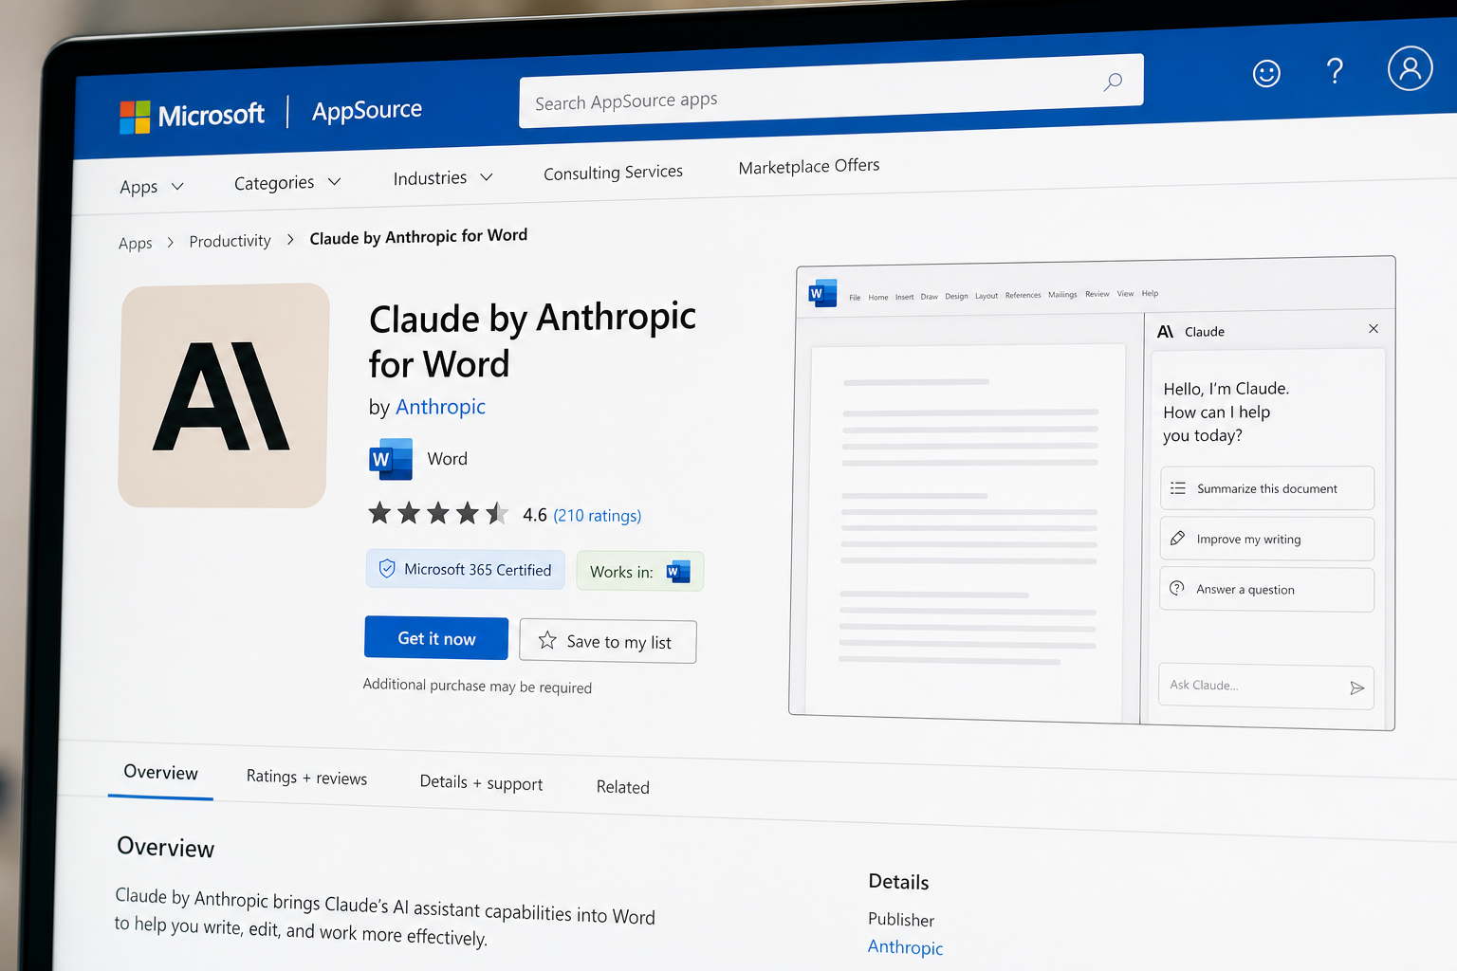
Task: Click the Ask Claude input box
Action: point(1265,686)
